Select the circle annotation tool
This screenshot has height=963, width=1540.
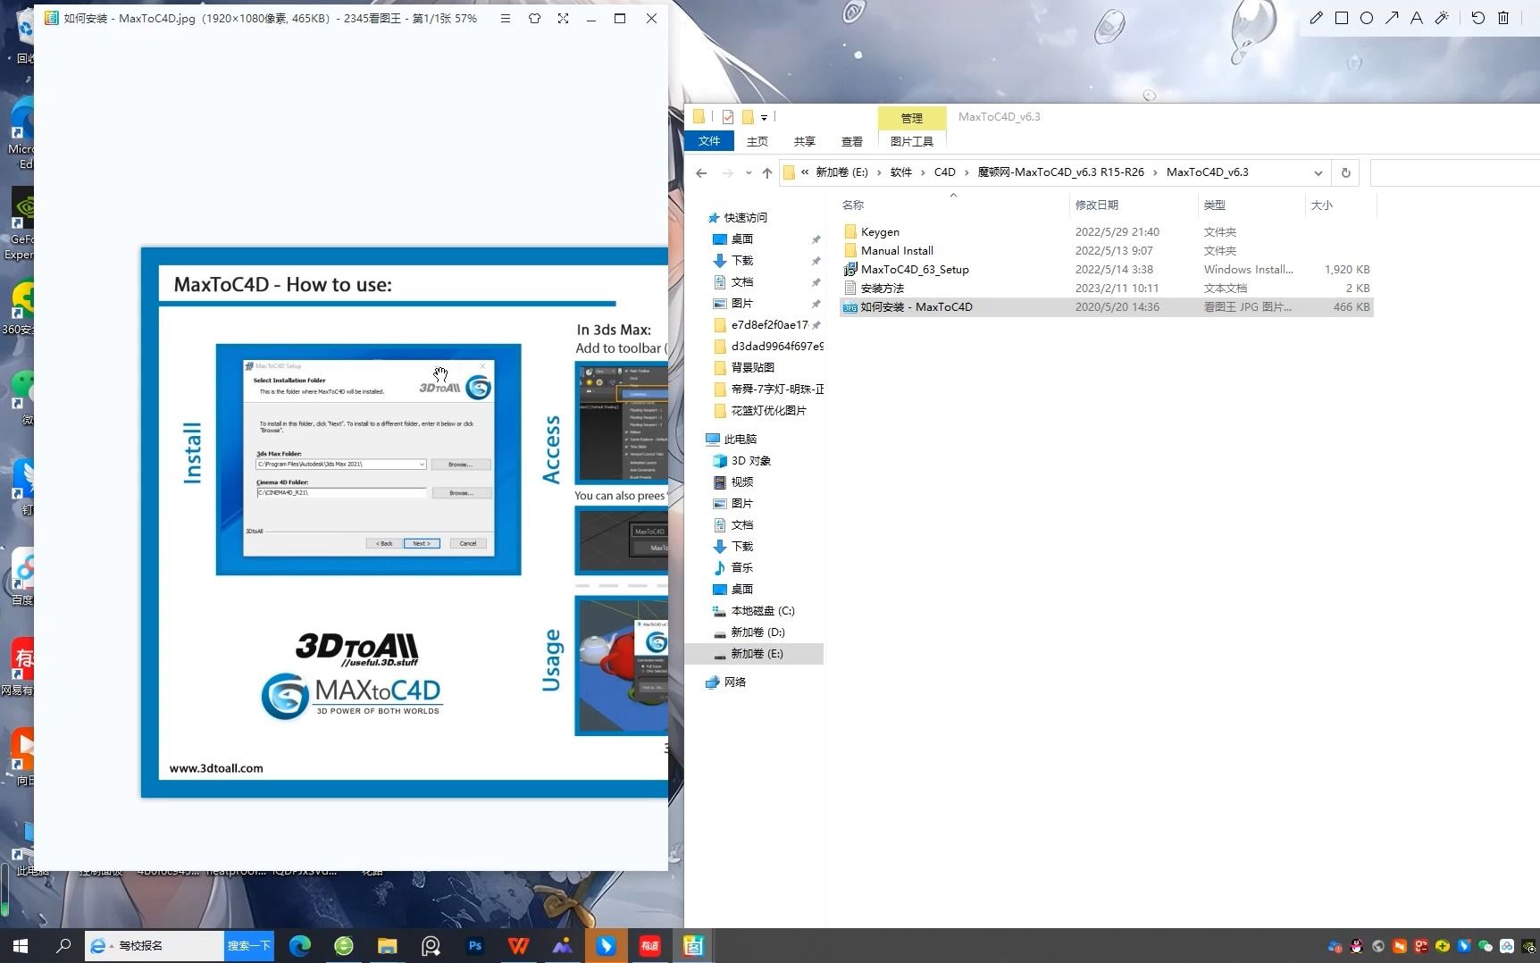[1367, 18]
